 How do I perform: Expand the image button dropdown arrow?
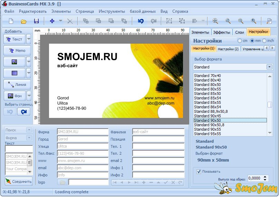tap(29, 62)
